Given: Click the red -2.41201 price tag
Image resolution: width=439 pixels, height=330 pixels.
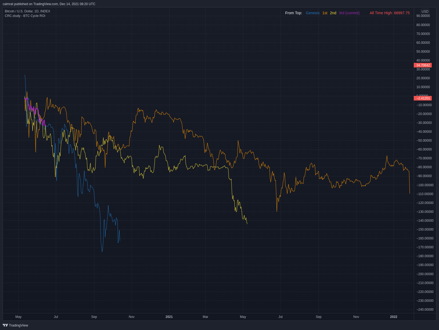Looking at the screenshot, I should coord(423,98).
